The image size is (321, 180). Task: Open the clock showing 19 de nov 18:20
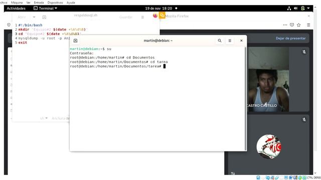(x=158, y=8)
